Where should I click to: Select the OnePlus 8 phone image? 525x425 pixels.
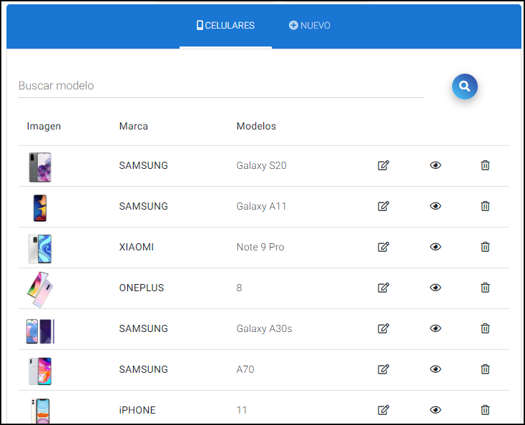click(39, 288)
